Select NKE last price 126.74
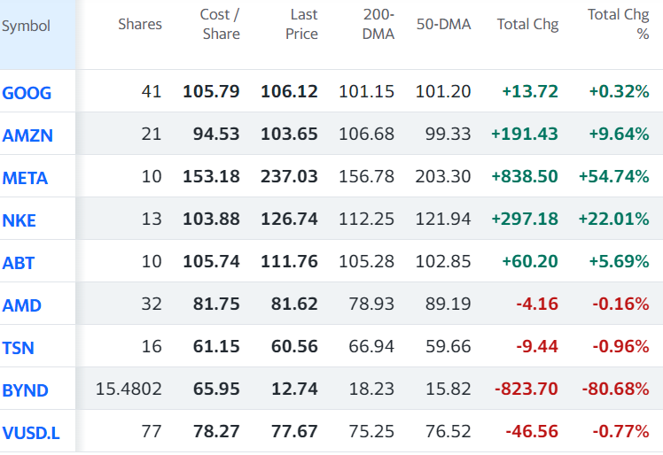The image size is (663, 455). tap(289, 220)
